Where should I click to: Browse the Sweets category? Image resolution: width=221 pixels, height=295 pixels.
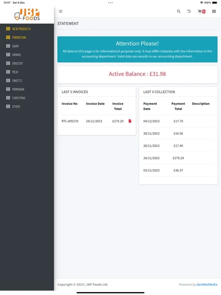point(17,81)
